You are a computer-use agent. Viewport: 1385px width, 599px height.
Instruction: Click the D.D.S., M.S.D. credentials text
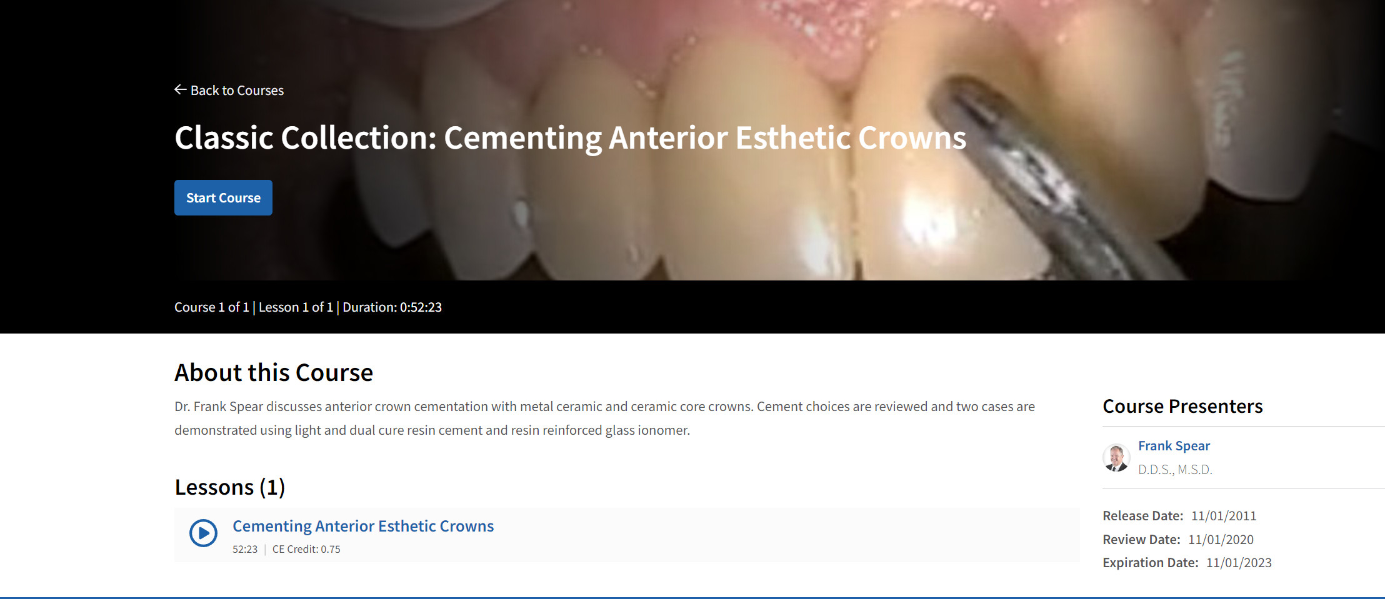click(x=1175, y=470)
